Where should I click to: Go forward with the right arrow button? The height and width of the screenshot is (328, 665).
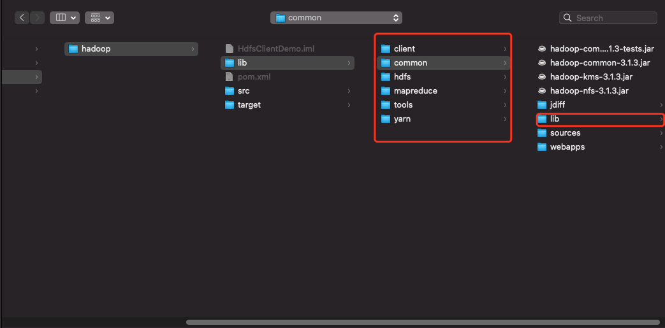pos(38,18)
